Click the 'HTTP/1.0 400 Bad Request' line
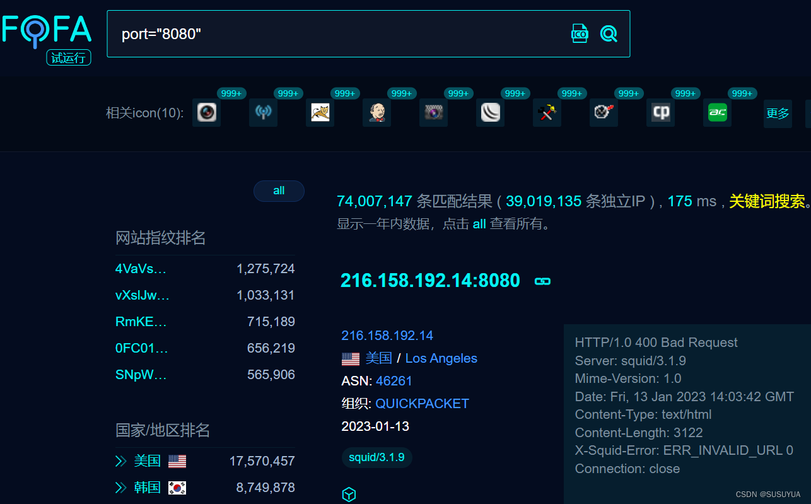The image size is (811, 504). point(656,343)
